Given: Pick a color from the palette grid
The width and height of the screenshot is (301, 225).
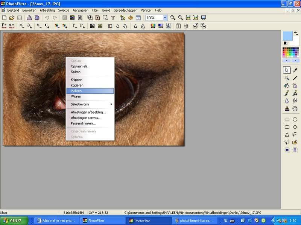Looking at the screenshot, I should 291,52.
